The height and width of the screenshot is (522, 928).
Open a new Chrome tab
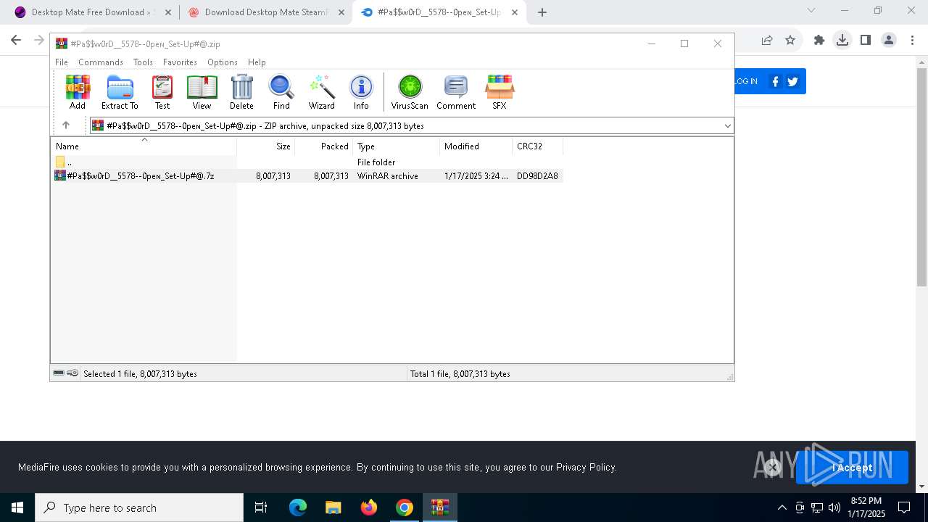click(x=542, y=12)
